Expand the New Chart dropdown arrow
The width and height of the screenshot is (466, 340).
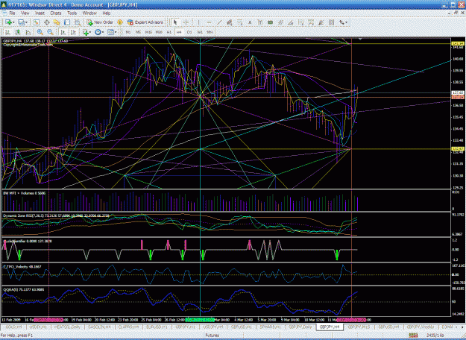point(13,22)
